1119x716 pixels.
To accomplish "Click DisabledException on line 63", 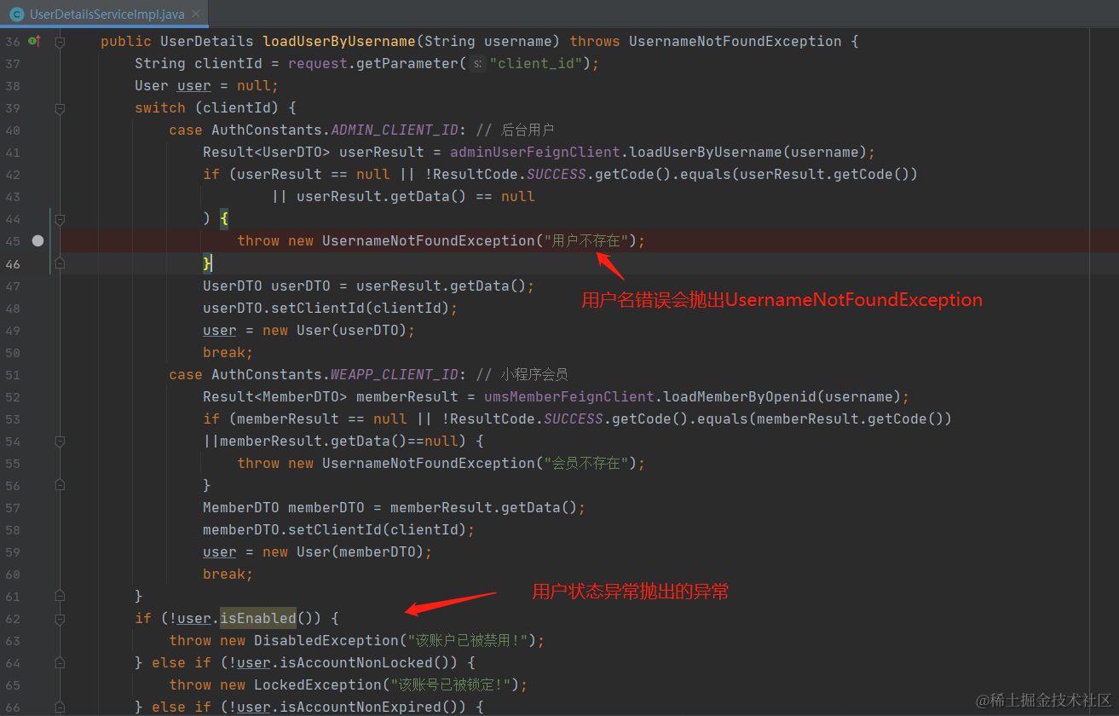I will (x=326, y=640).
